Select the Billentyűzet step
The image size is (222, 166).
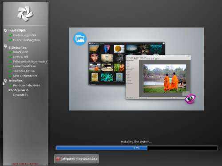coord(21,52)
